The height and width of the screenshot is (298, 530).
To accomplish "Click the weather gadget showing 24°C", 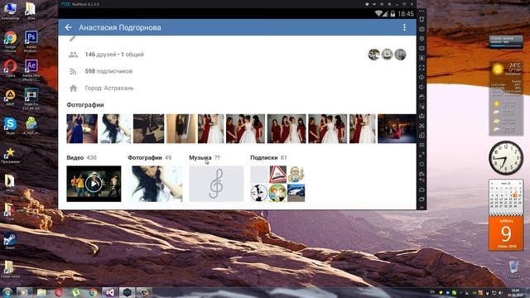I will (506, 98).
